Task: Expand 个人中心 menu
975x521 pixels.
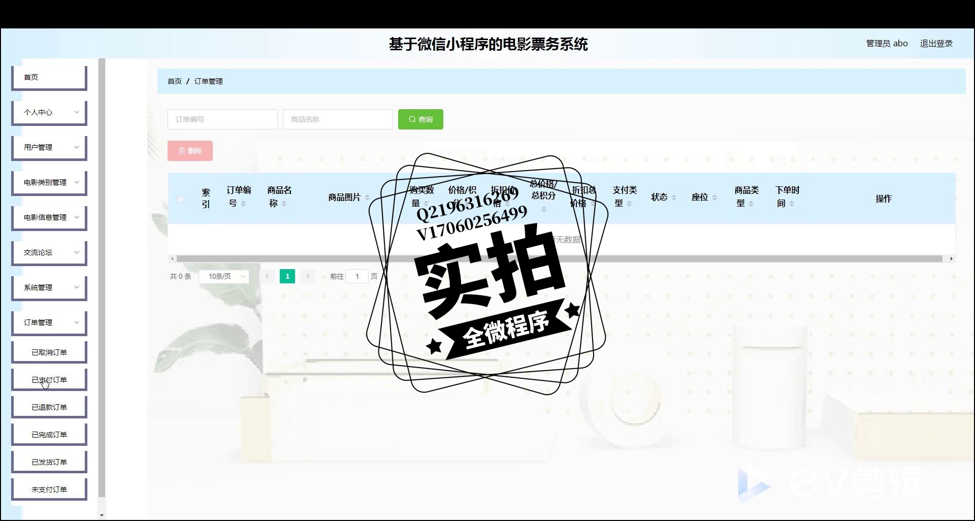Action: 49,112
